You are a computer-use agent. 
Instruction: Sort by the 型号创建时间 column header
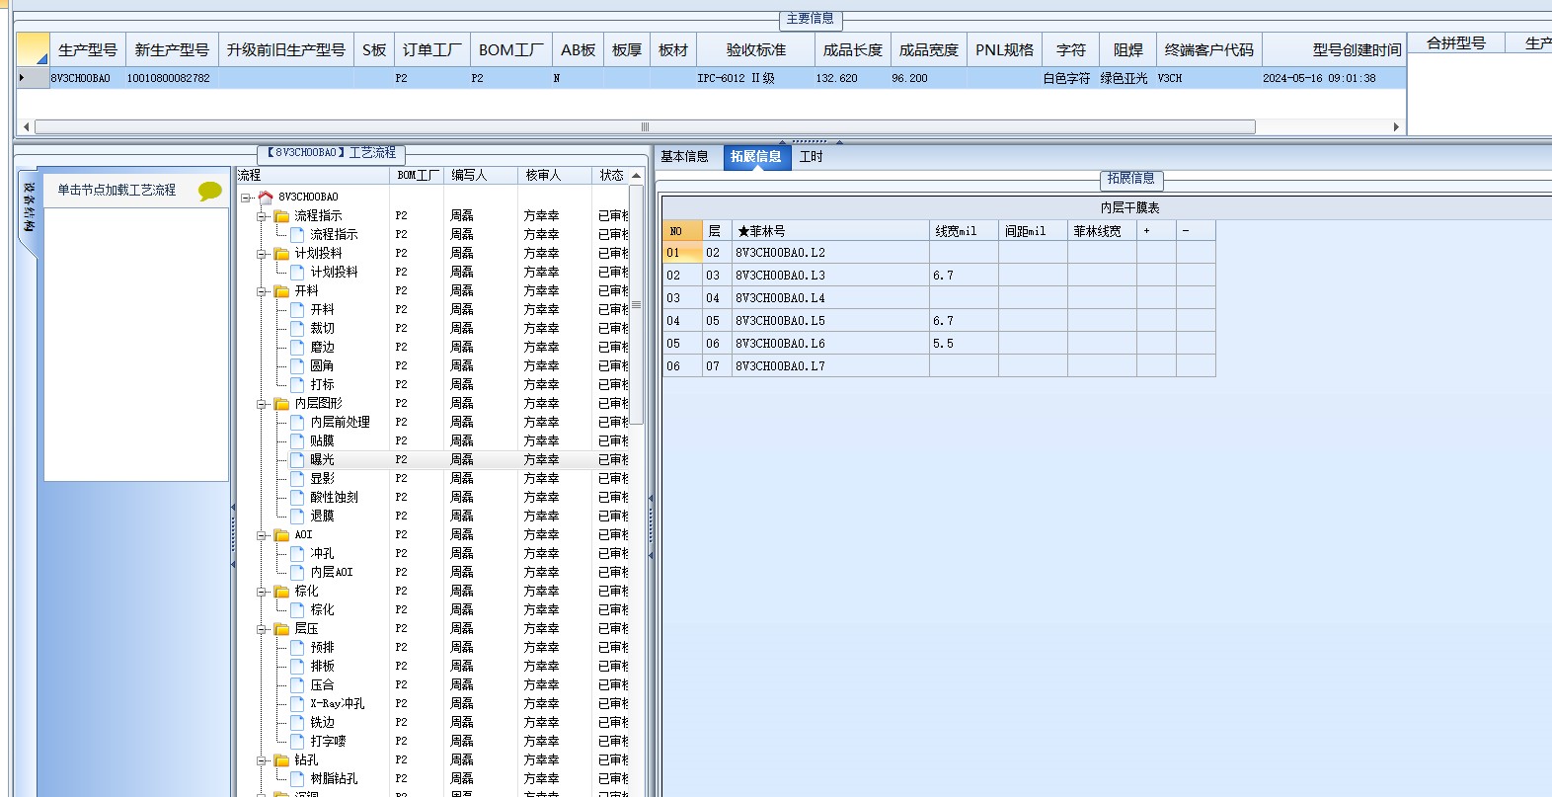point(1334,49)
